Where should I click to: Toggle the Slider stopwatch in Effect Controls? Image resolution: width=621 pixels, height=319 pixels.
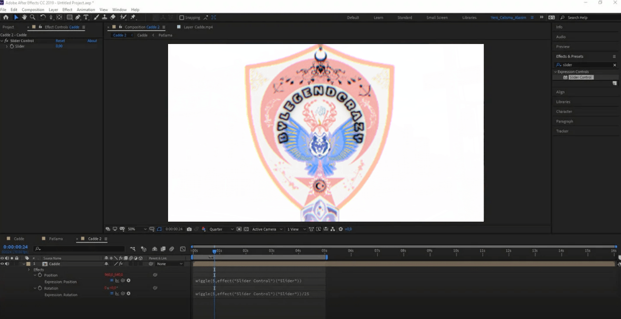[x=12, y=46]
